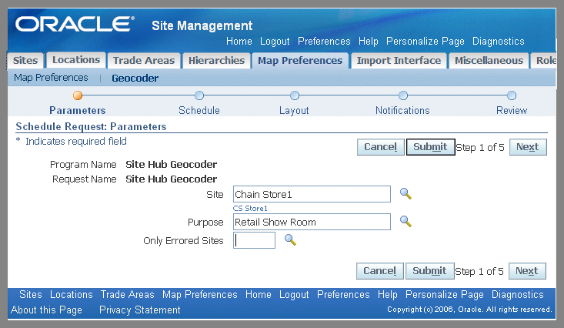564x328 pixels.
Task: Open Preferences link in header
Action: (324, 41)
